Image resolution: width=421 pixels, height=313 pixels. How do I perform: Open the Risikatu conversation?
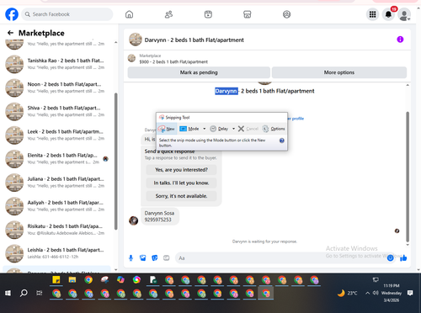[57, 230]
